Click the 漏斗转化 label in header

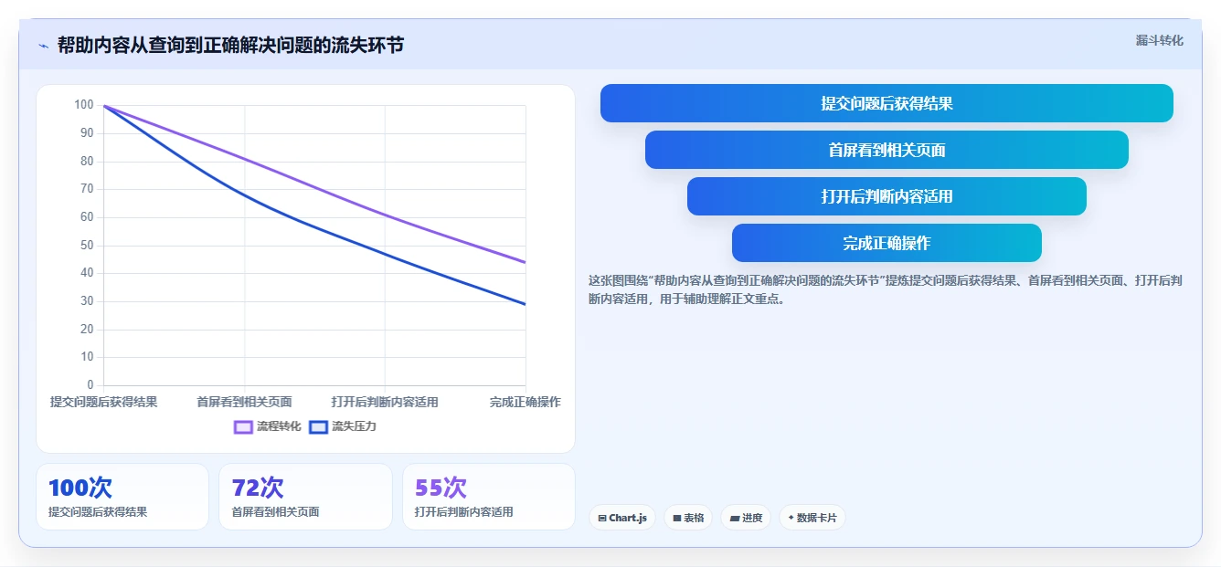(x=1160, y=41)
